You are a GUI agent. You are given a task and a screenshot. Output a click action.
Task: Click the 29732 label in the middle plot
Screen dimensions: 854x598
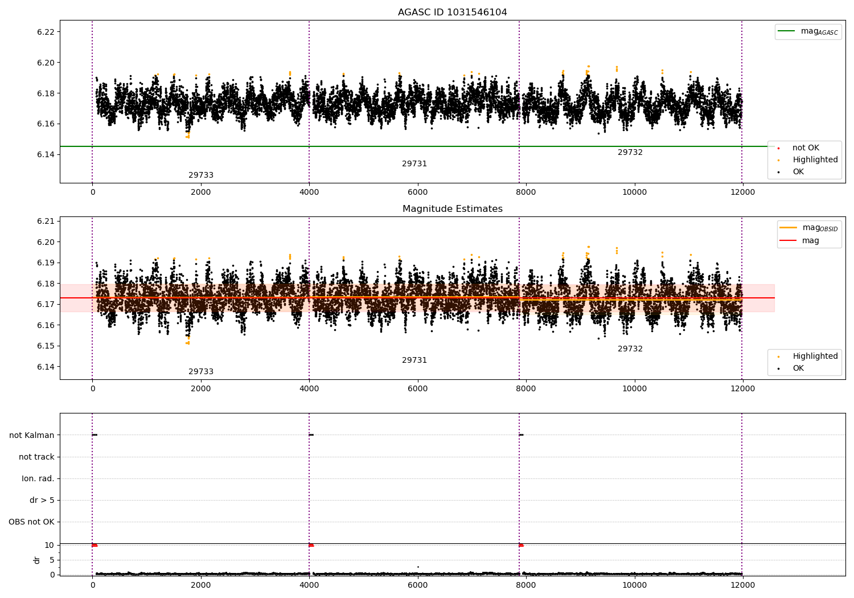coord(630,349)
